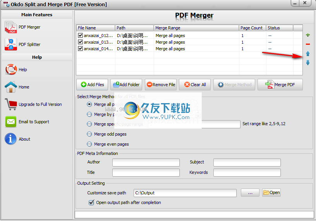Screen dimensions: 316x221
Task: Click the Customize save path field
Action: [x=185, y=193]
